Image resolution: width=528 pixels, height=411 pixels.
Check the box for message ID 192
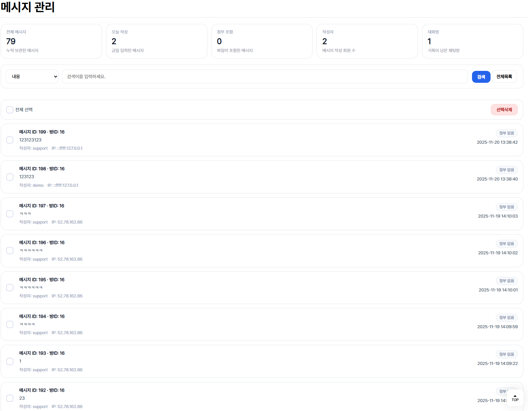click(10, 398)
